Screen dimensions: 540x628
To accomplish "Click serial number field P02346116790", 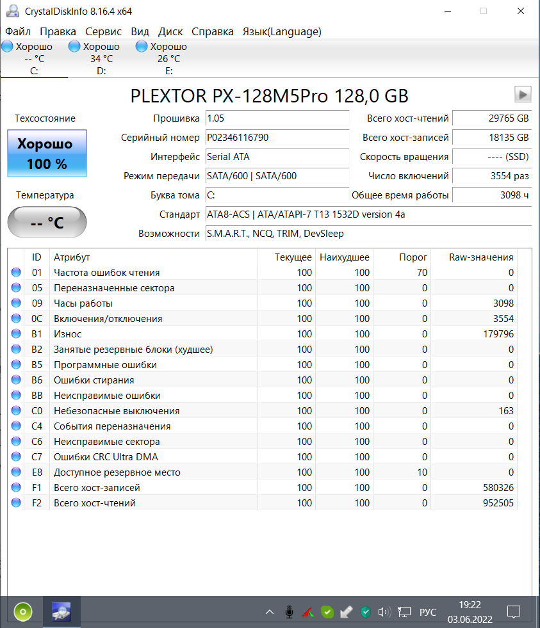I will point(277,138).
